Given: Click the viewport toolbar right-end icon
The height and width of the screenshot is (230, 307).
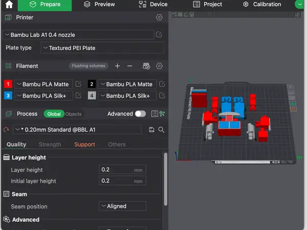Looking at the screenshot, I should click(x=298, y=15).
